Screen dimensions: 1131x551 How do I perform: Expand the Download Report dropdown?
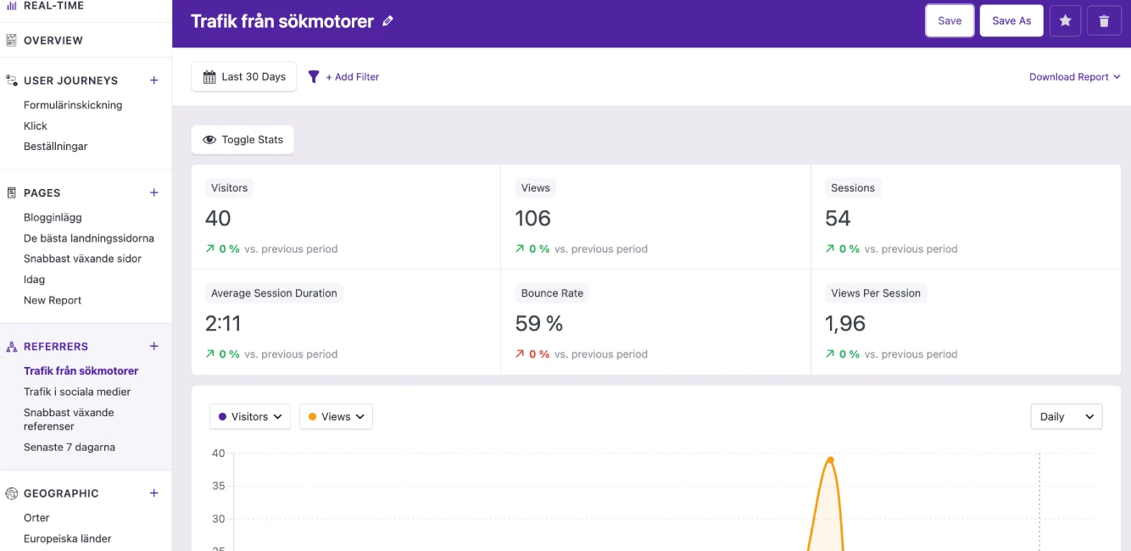pyautogui.click(x=1075, y=77)
